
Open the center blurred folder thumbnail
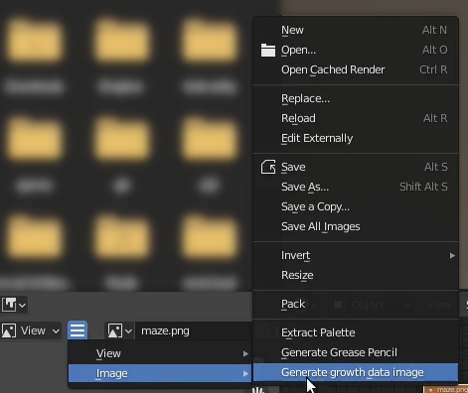pyautogui.click(x=121, y=138)
